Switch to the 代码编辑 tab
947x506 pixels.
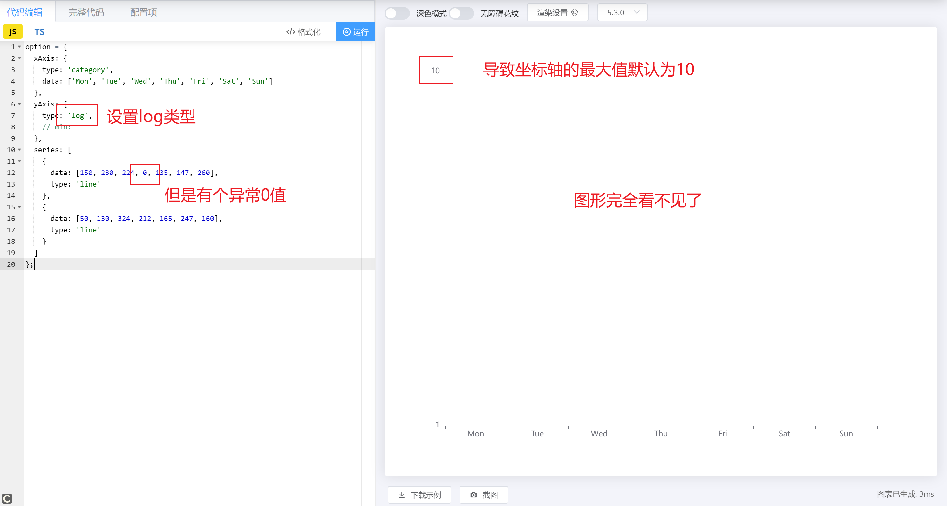click(x=25, y=12)
